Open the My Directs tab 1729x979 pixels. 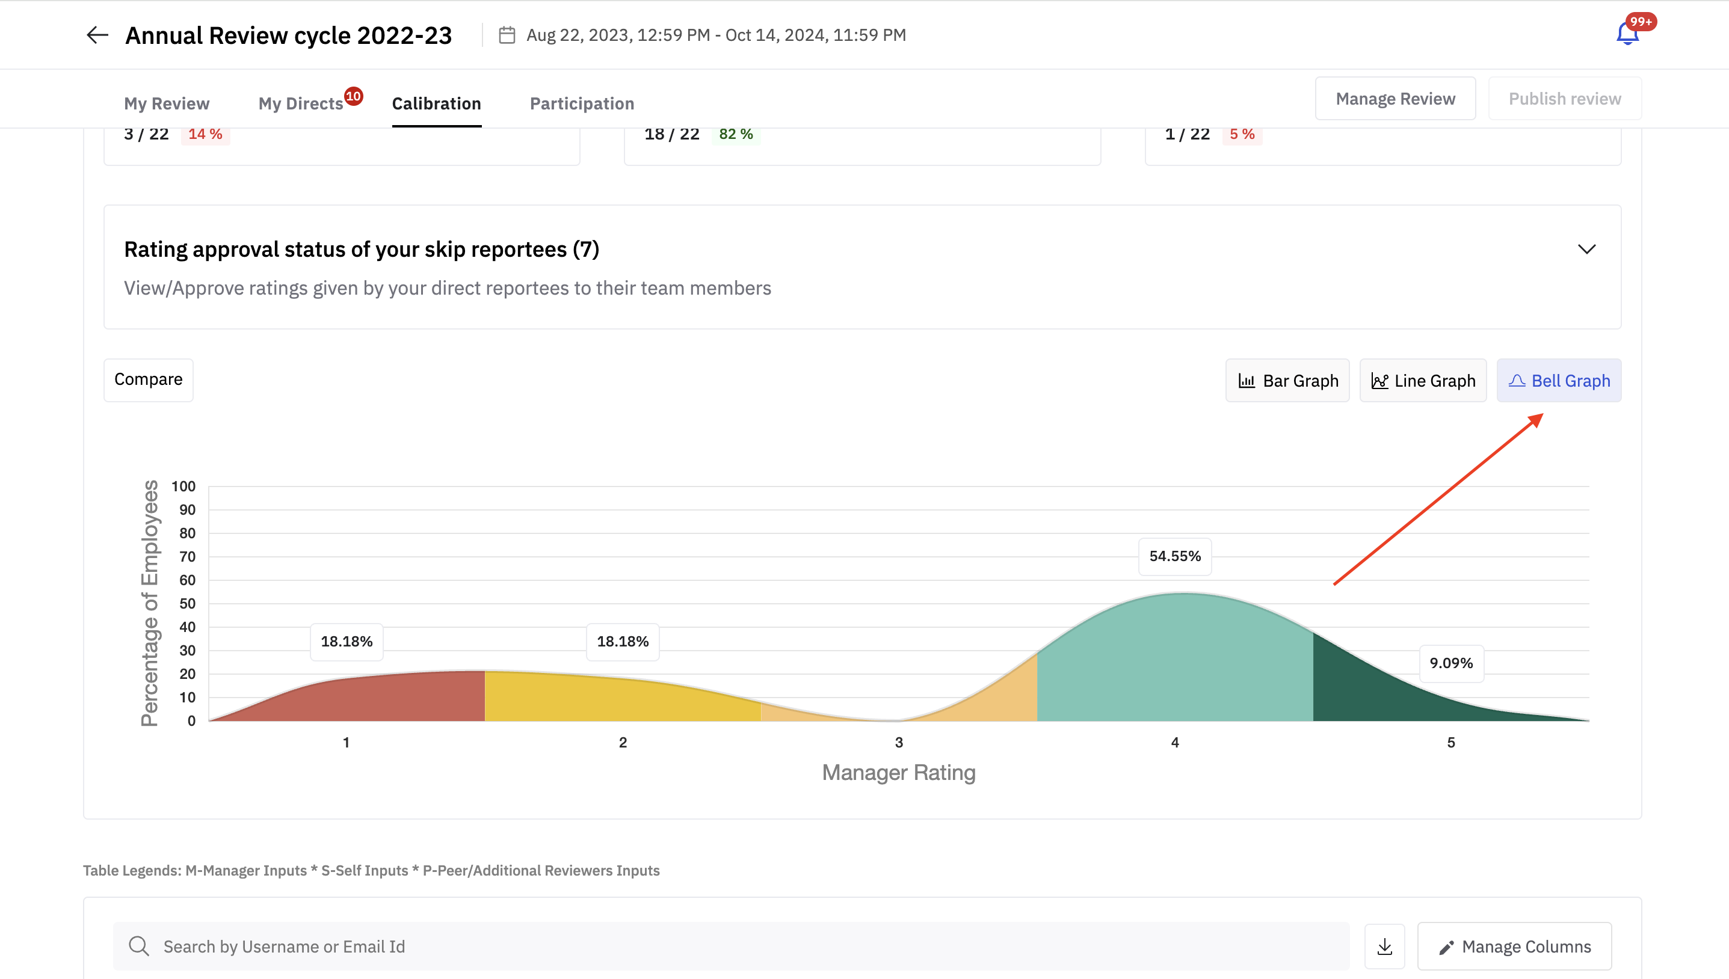click(x=301, y=103)
